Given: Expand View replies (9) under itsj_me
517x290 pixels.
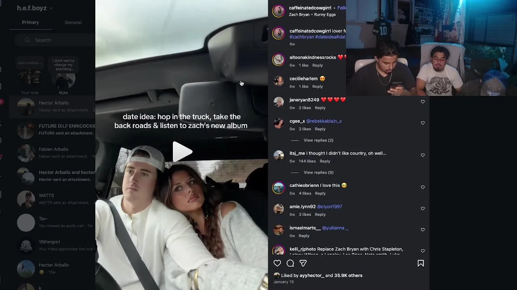Looking at the screenshot, I should [318, 172].
